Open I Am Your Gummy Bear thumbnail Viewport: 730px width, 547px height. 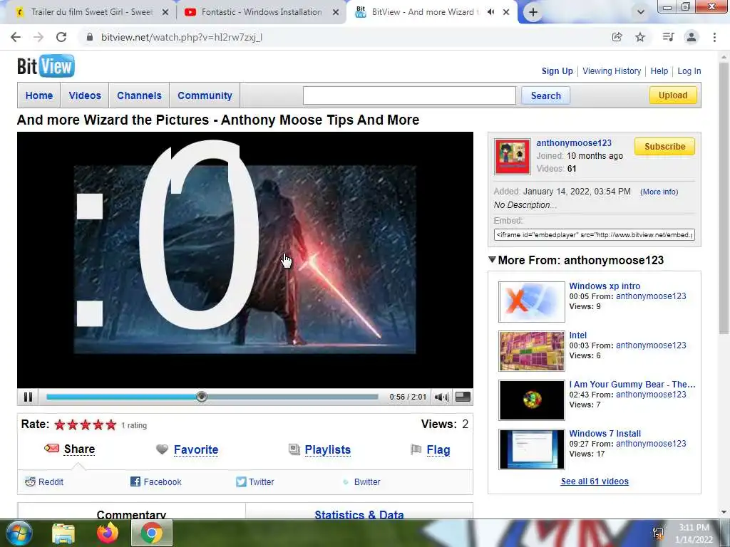tap(532, 400)
